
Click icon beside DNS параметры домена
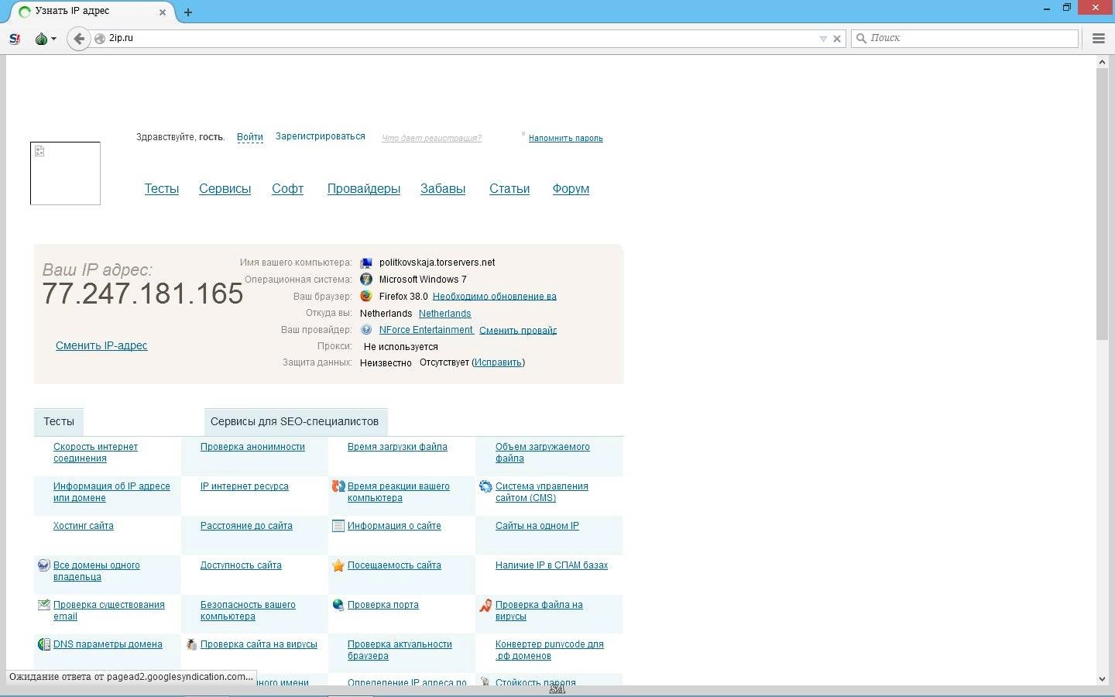pyautogui.click(x=44, y=644)
